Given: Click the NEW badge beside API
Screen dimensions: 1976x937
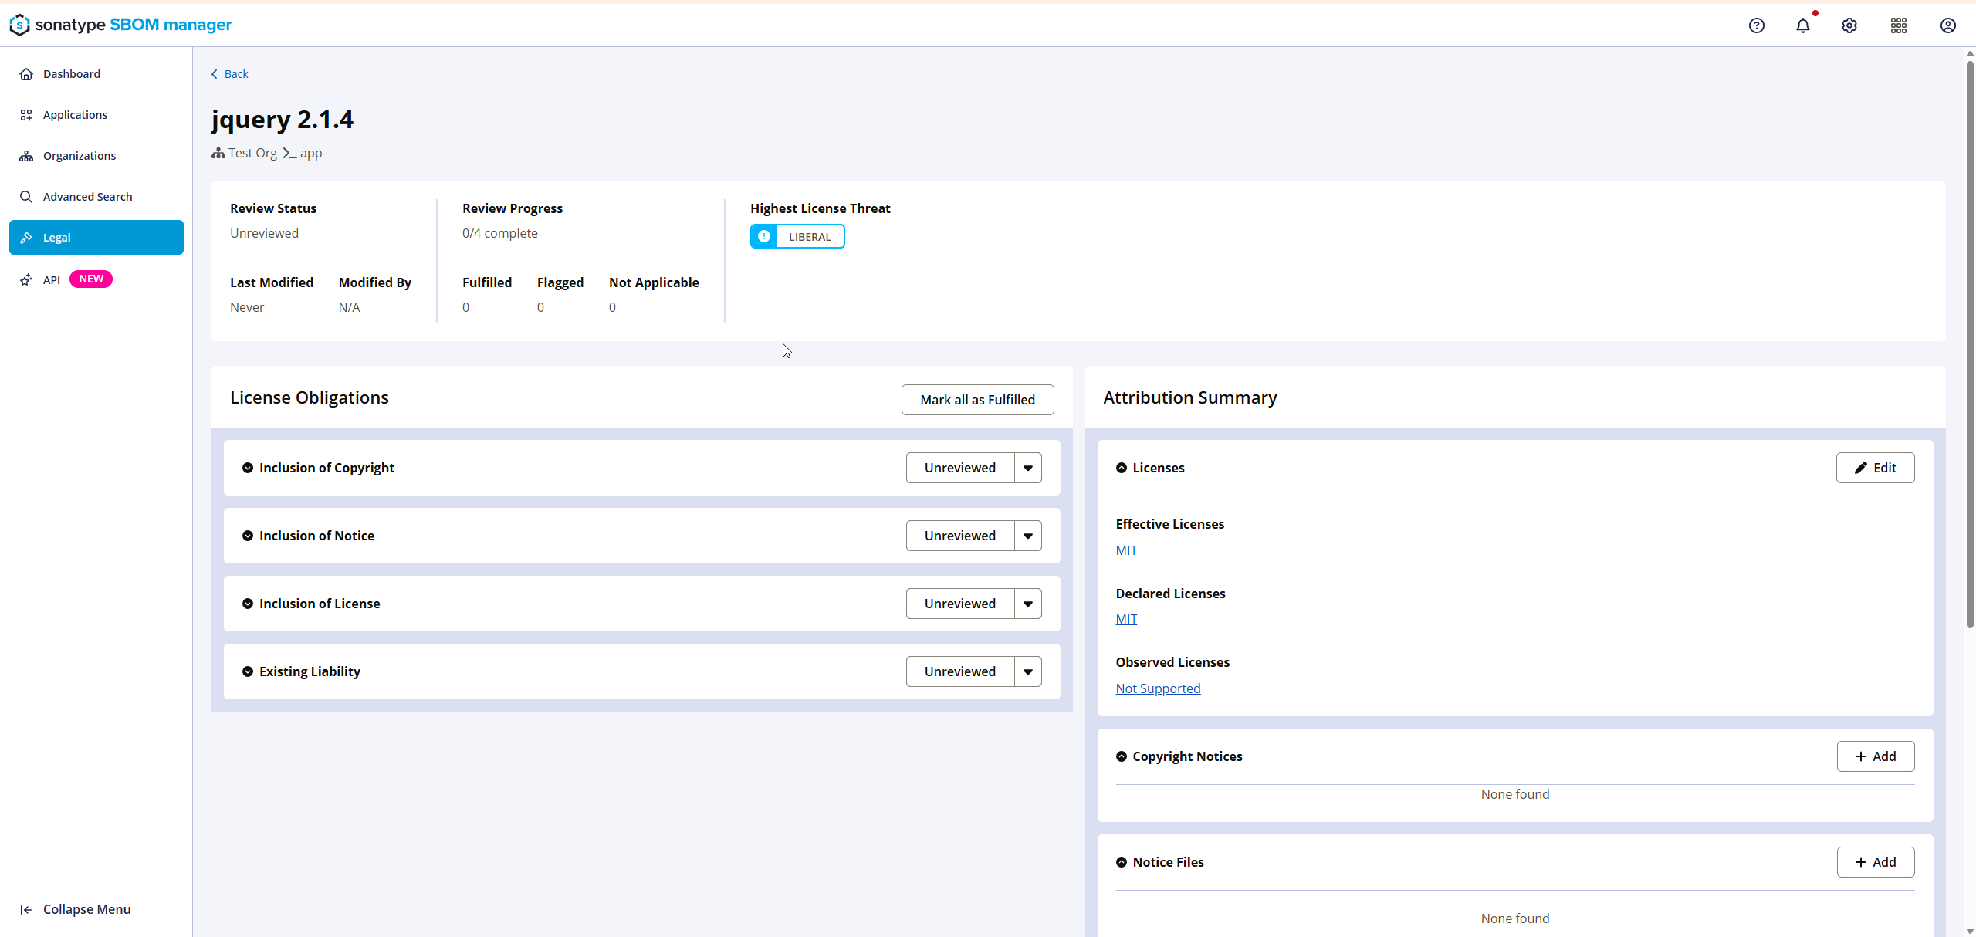Looking at the screenshot, I should [x=91, y=279].
